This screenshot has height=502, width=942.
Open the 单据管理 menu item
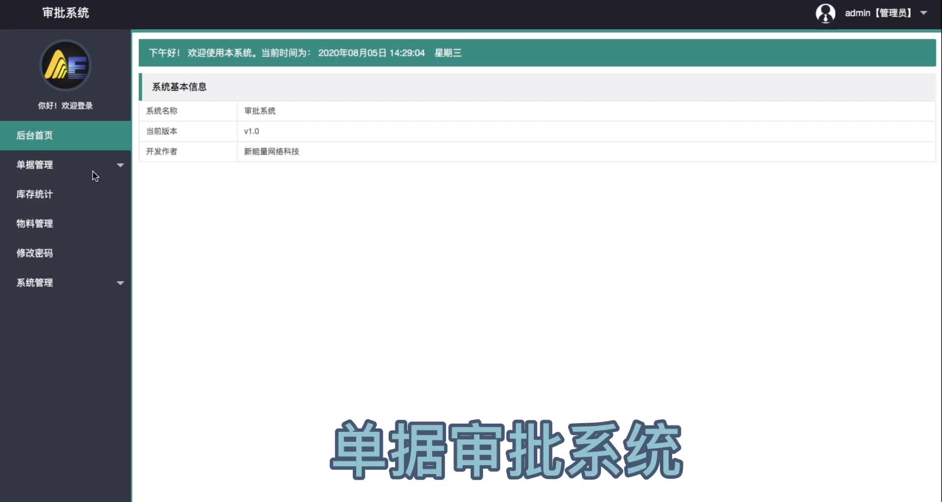point(66,165)
